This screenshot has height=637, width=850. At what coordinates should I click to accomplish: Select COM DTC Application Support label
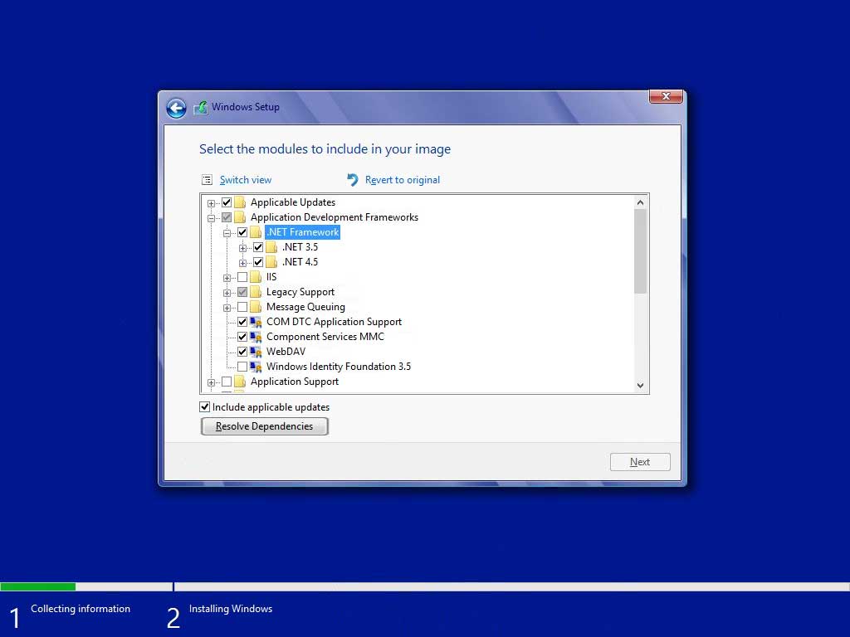(334, 322)
